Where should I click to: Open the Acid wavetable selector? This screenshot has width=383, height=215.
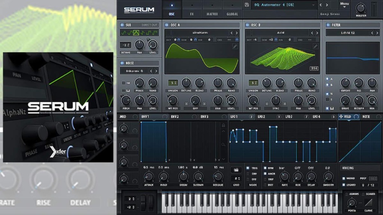tap(281, 33)
